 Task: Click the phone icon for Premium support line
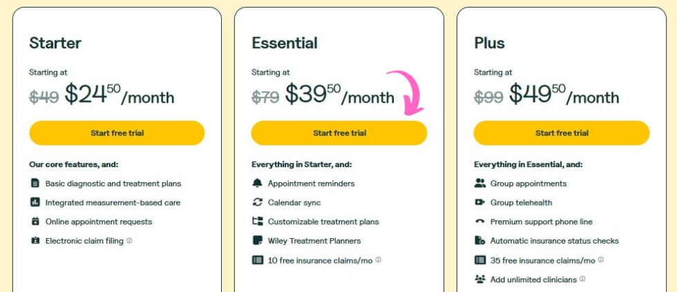pos(480,222)
